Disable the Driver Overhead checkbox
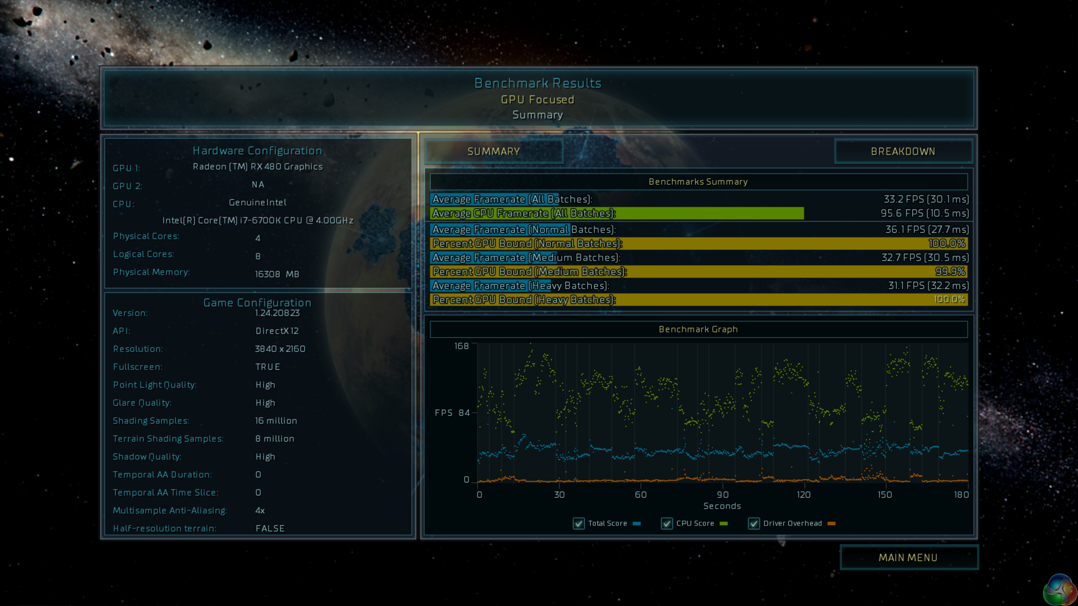1078x606 pixels. (754, 523)
